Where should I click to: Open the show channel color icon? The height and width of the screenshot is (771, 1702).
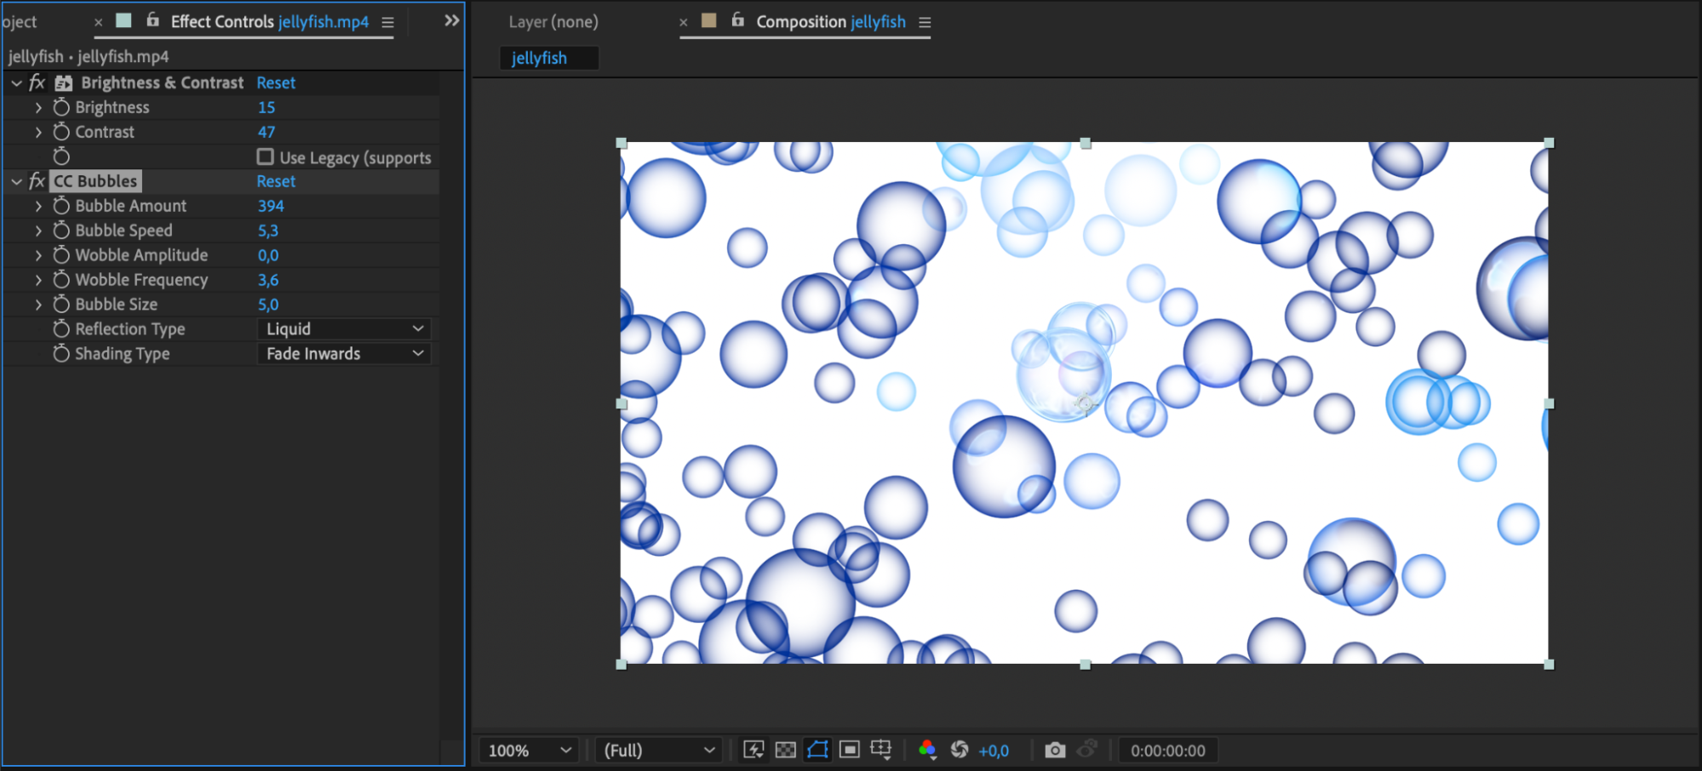pos(927,750)
